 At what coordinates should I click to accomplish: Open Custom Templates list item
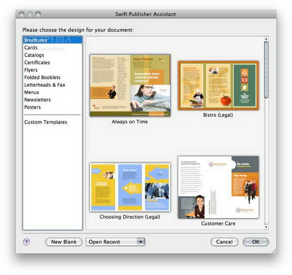point(52,122)
